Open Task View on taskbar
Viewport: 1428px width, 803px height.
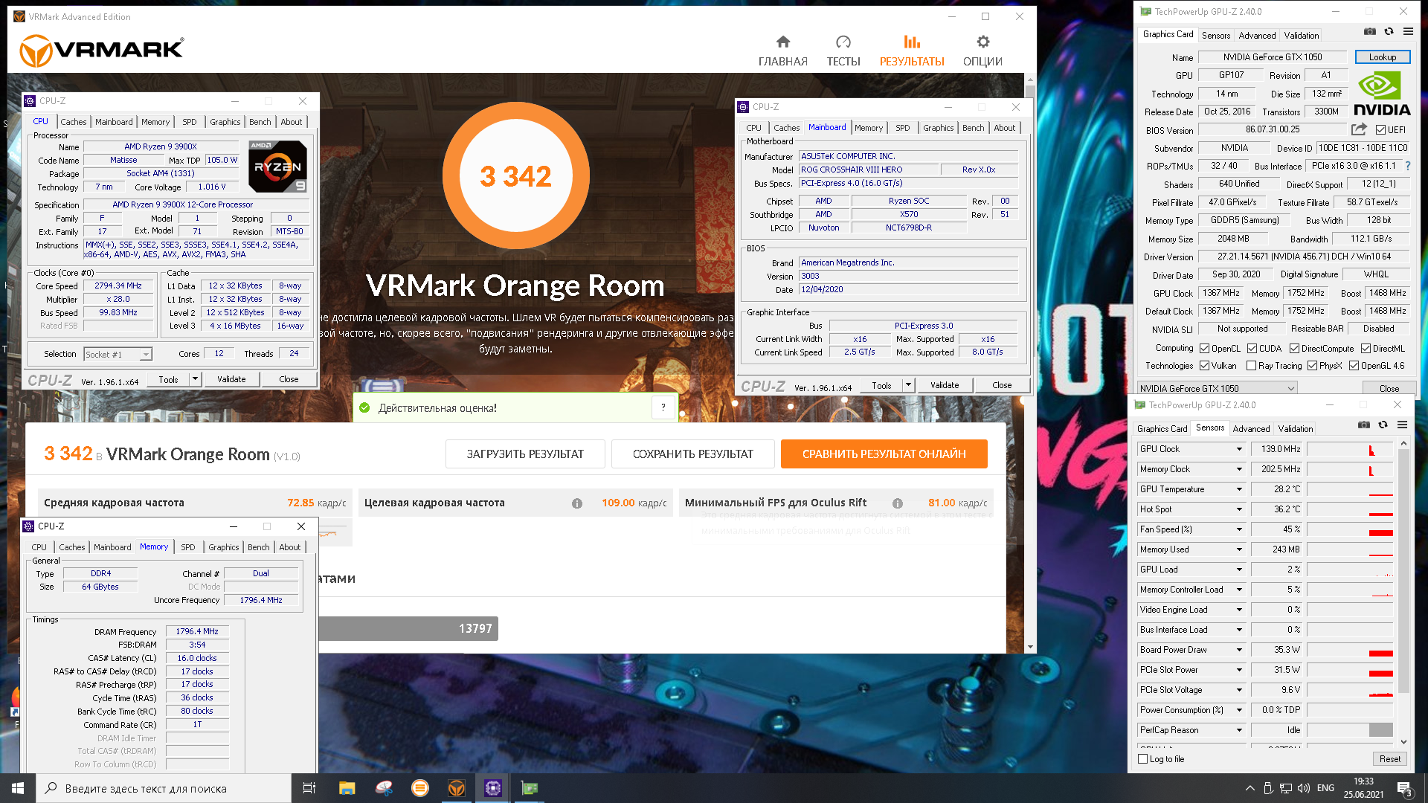(x=309, y=788)
